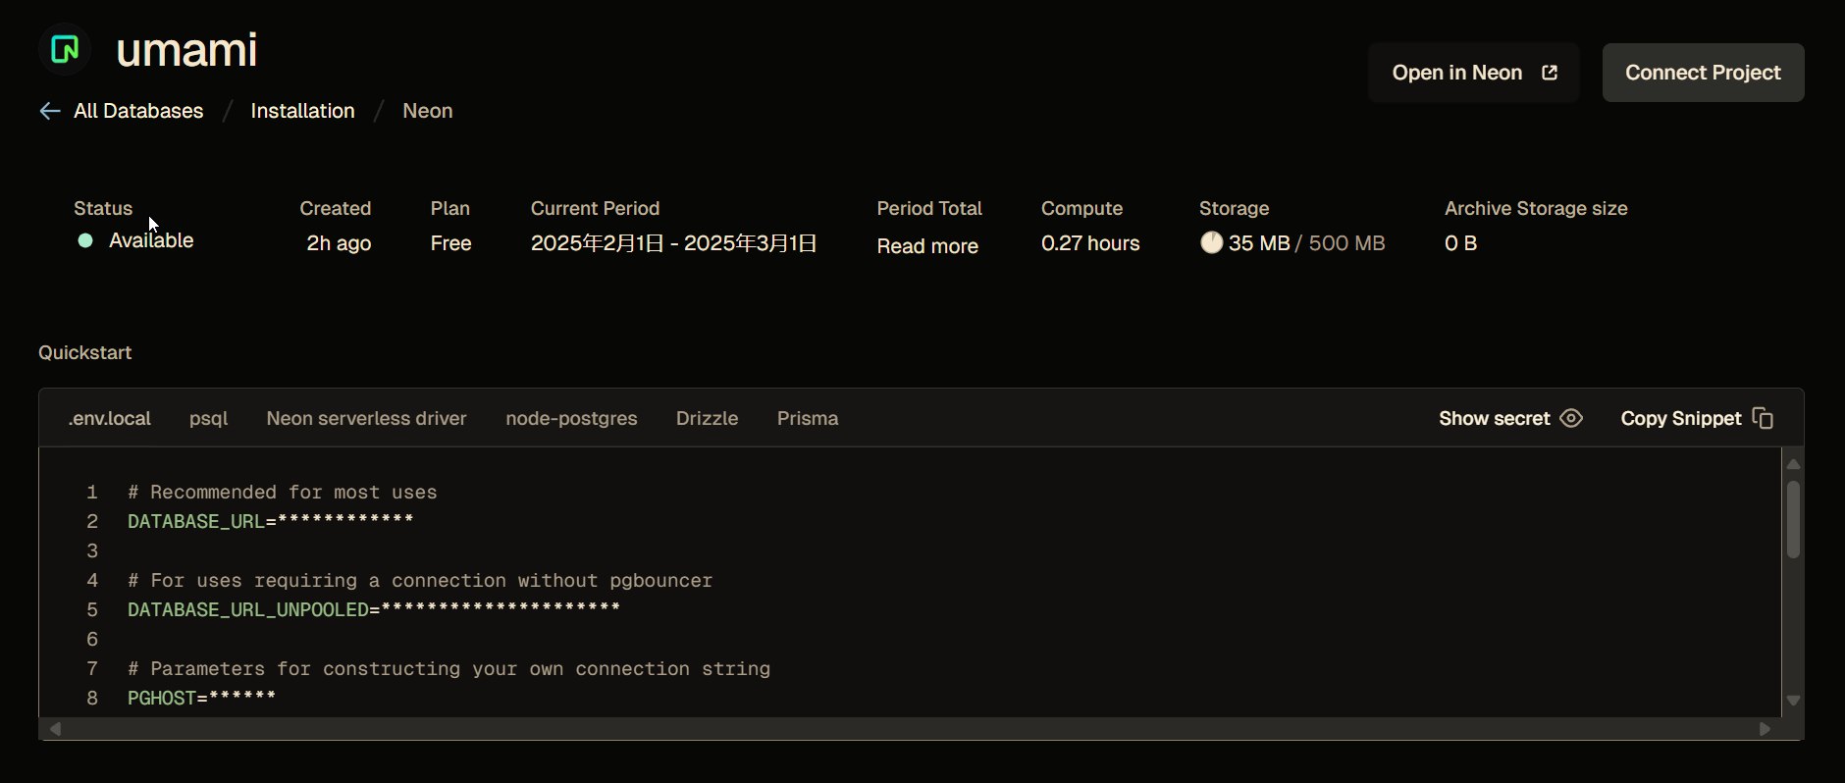Click the copy icon next to Copy Snippet
Image resolution: width=1845 pixels, height=783 pixels.
pos(1763,418)
